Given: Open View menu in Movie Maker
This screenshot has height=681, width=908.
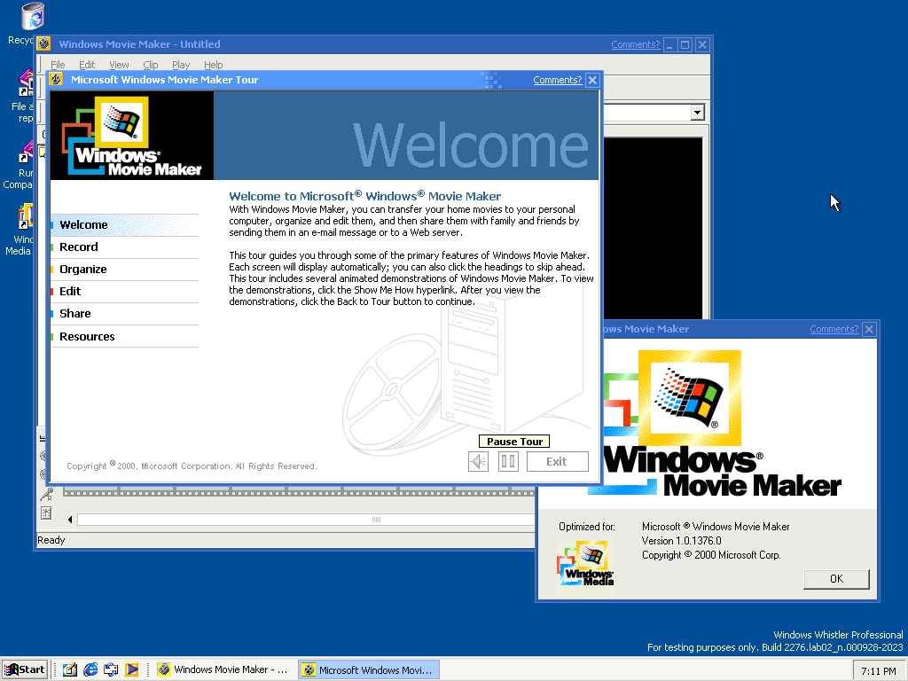Looking at the screenshot, I should click(x=120, y=65).
